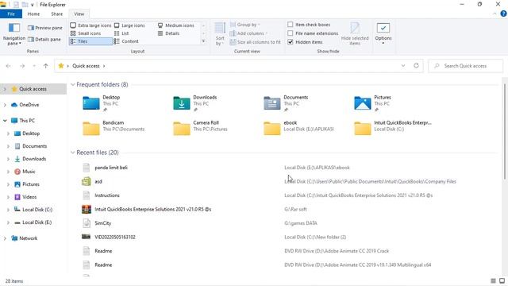Open the Group by dropdown
Viewport: 508px width, 286px height.
click(x=245, y=25)
